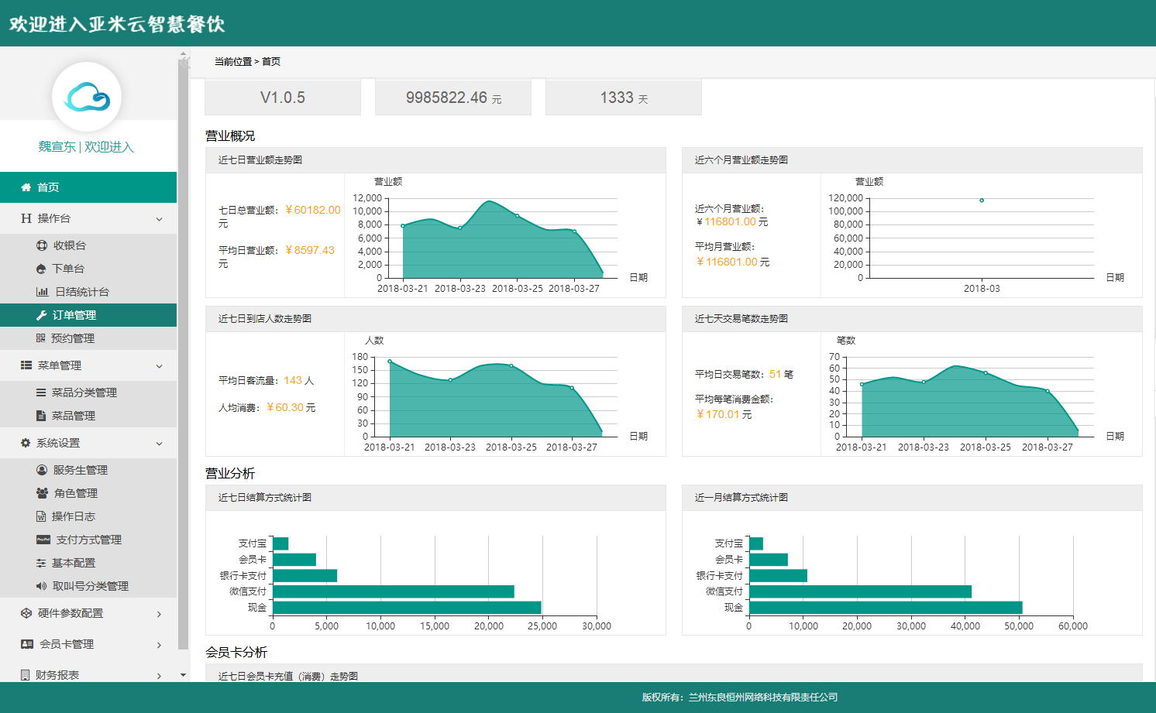Expand the 硬件参数配置 submenu
Screen dimensions: 1156x713
[159, 614]
